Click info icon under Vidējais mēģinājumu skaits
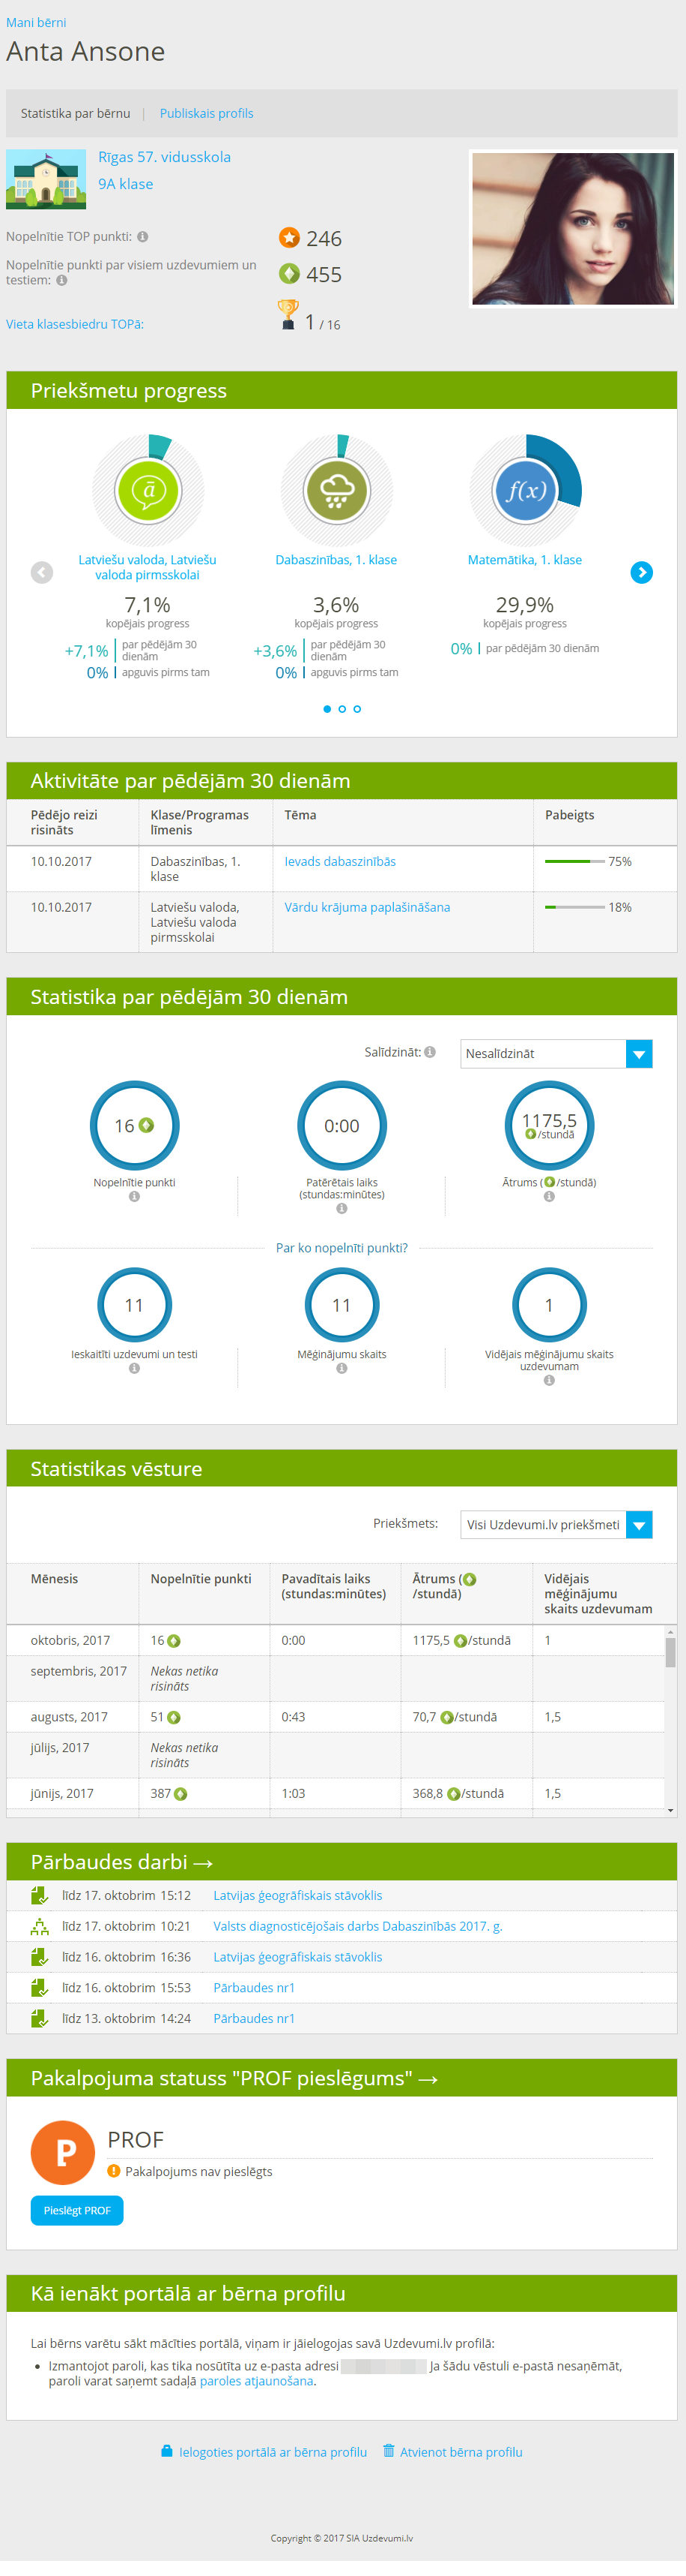Viewport: 686px width, 2576px height. pyautogui.click(x=549, y=1380)
